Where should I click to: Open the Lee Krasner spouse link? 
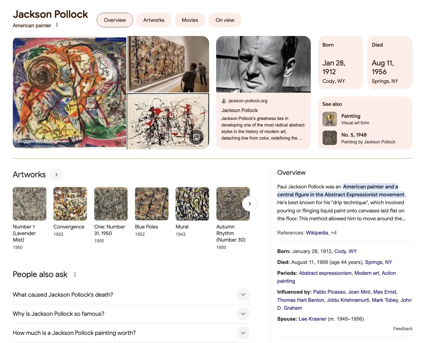tap(312, 319)
